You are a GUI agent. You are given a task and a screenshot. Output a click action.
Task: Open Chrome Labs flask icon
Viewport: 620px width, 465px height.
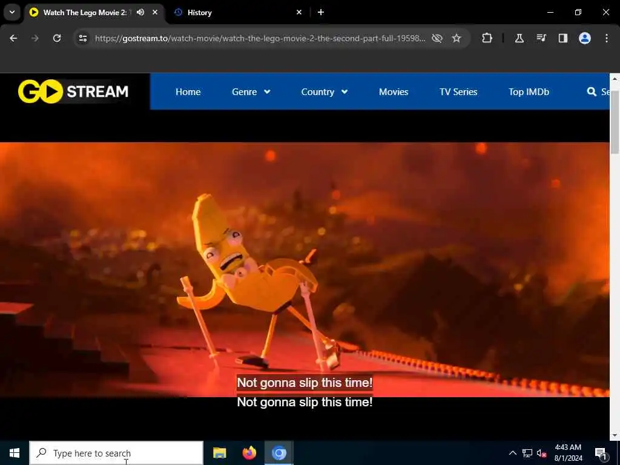click(x=519, y=38)
